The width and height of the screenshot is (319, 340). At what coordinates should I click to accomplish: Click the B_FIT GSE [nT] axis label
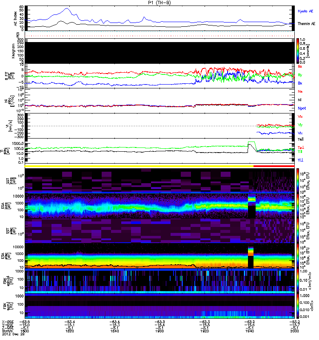[x=9, y=76]
